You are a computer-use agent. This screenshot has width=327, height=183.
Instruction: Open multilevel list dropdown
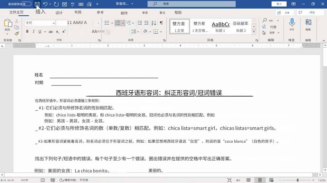pyautogui.click(x=133, y=23)
